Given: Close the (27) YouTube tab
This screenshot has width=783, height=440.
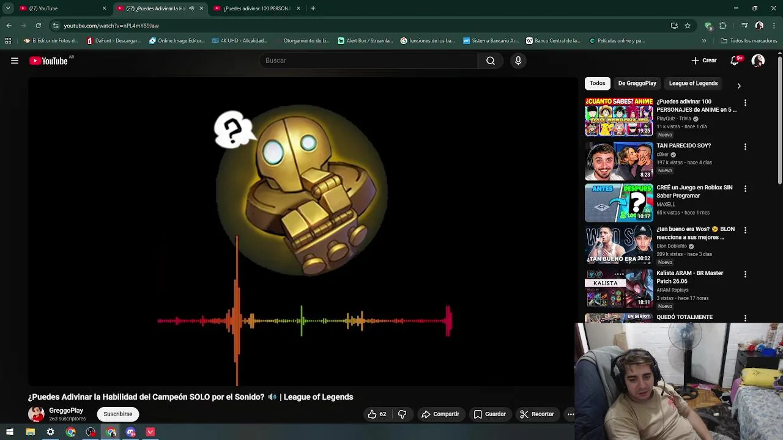Looking at the screenshot, I should (104, 9).
